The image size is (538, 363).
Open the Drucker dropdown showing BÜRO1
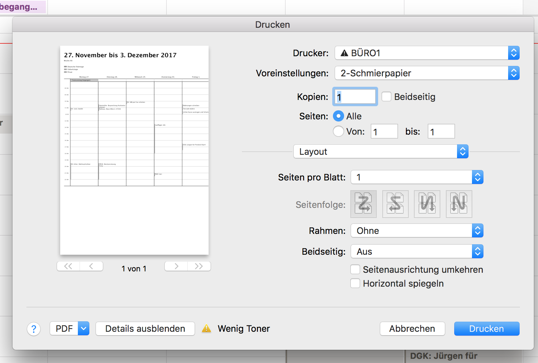[427, 53]
